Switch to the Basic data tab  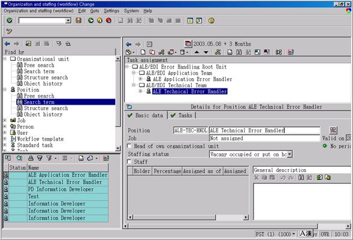pyautogui.click(x=146, y=115)
